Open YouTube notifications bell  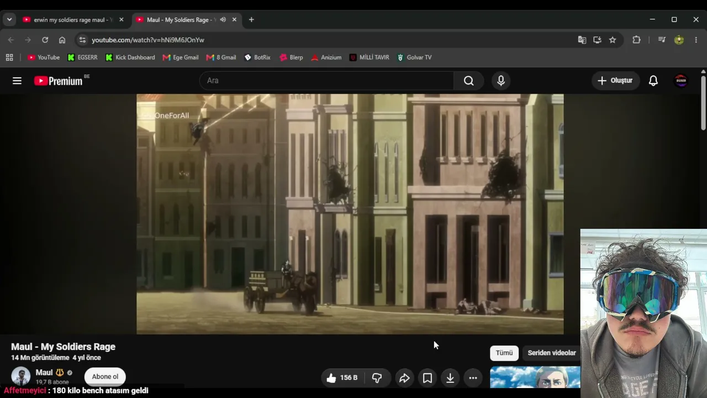(653, 81)
